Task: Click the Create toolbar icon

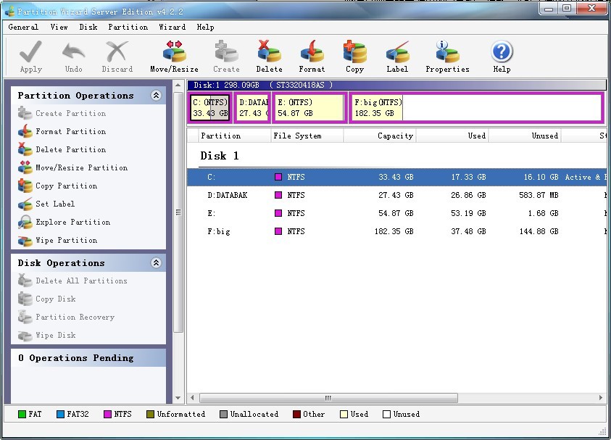Action: [226, 51]
